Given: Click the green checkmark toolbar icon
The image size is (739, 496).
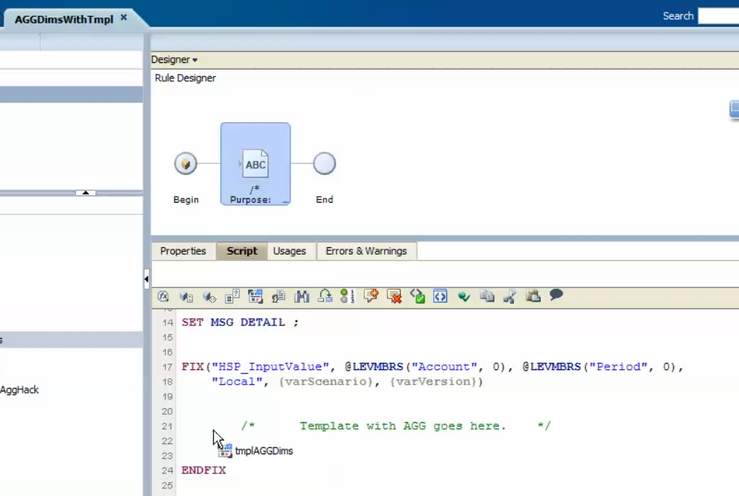Looking at the screenshot, I should click(x=464, y=296).
